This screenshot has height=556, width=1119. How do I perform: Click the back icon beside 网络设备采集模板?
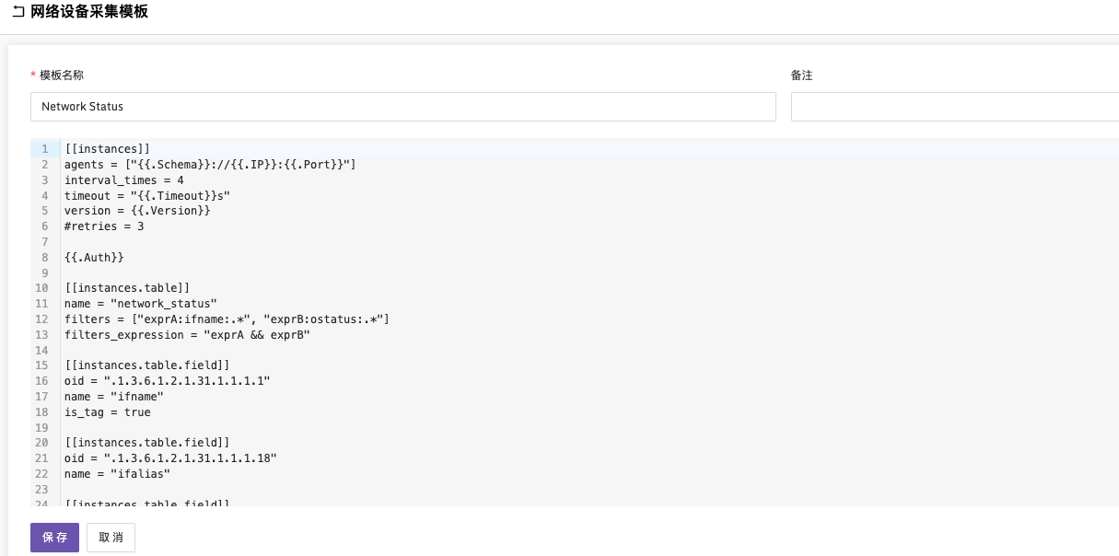point(18,13)
